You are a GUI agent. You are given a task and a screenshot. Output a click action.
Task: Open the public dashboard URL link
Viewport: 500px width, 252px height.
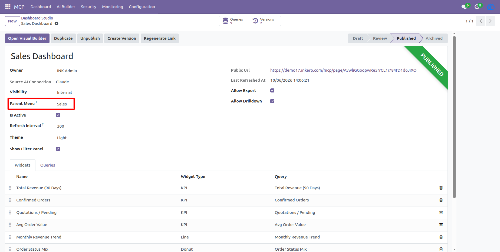coord(343,70)
